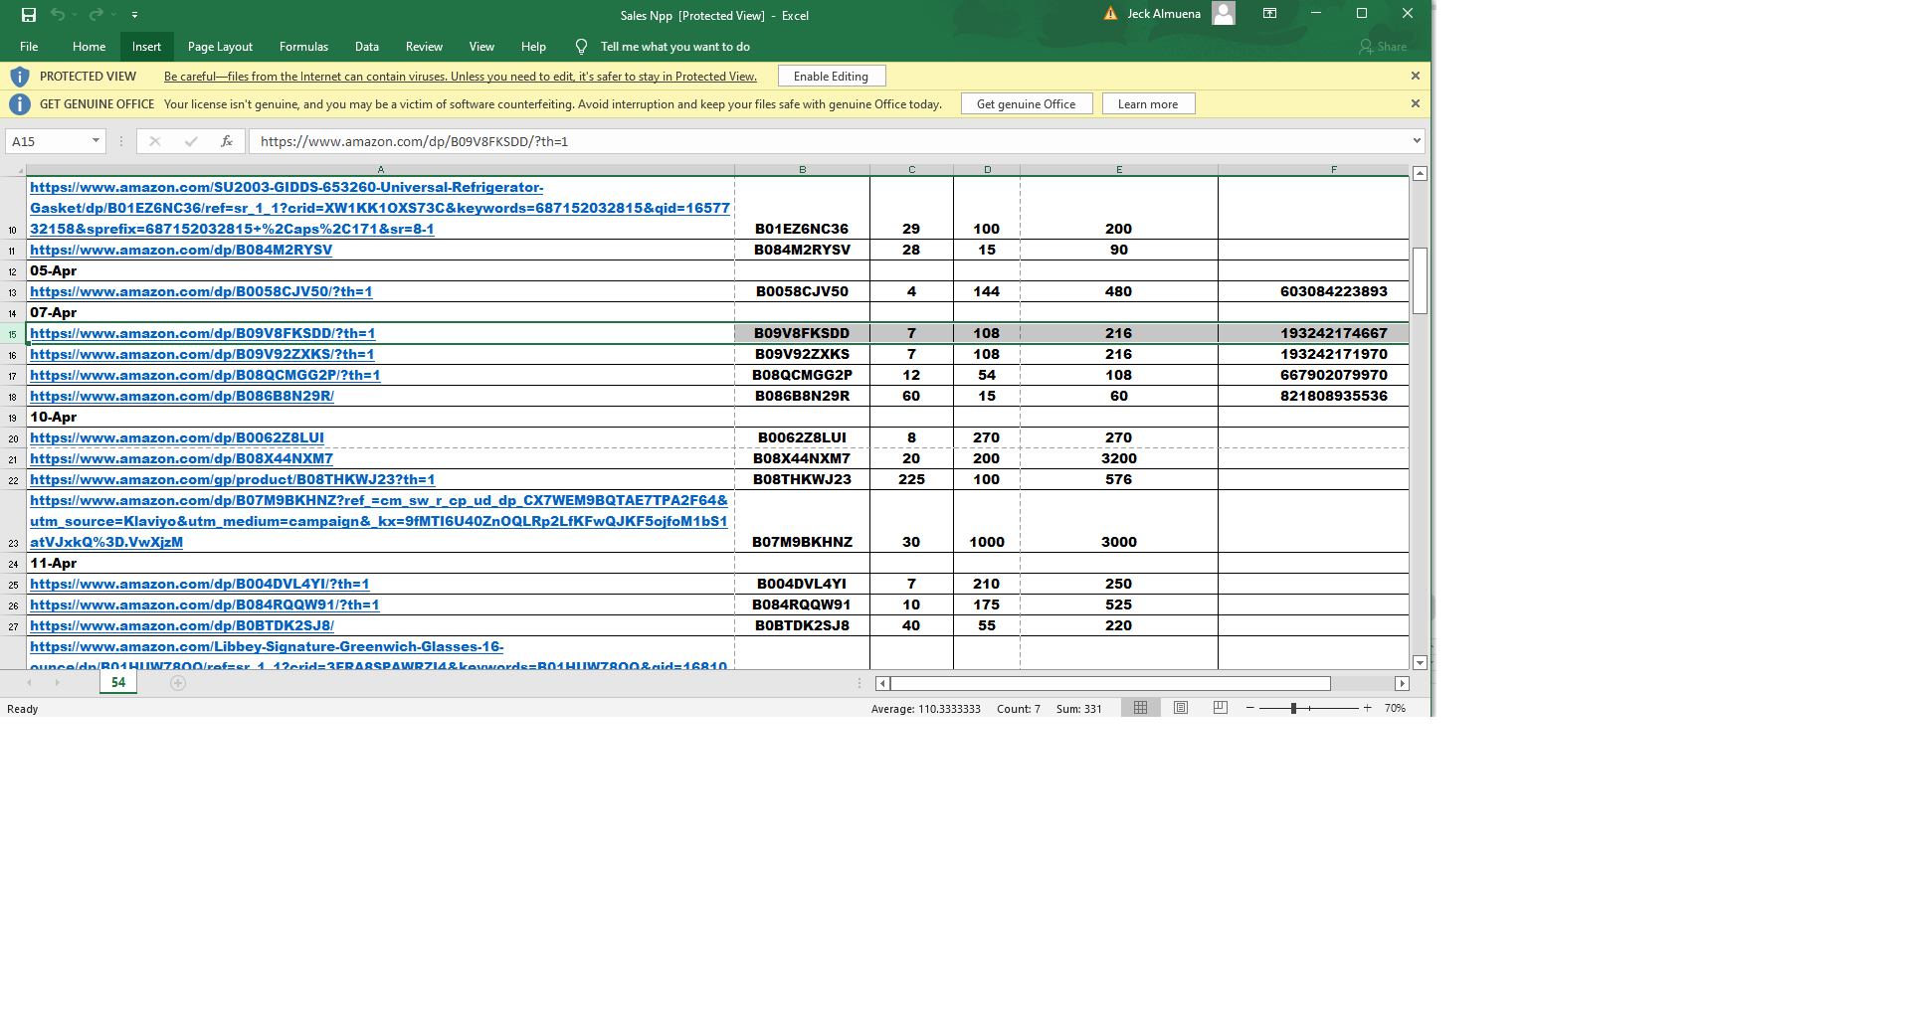Image resolution: width=1912 pixels, height=1036 pixels.
Task: Open B0058CJV50 Amazon link
Action: point(201,292)
